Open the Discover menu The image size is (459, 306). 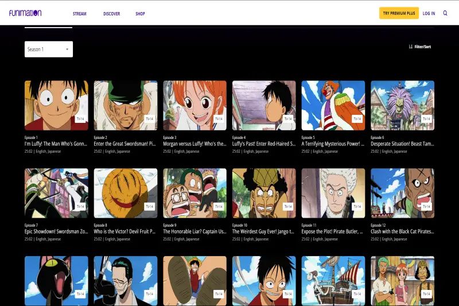click(x=111, y=13)
